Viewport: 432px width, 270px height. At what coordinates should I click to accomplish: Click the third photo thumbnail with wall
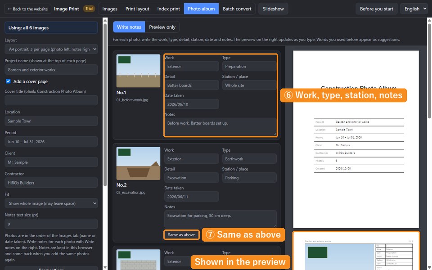pos(138,260)
